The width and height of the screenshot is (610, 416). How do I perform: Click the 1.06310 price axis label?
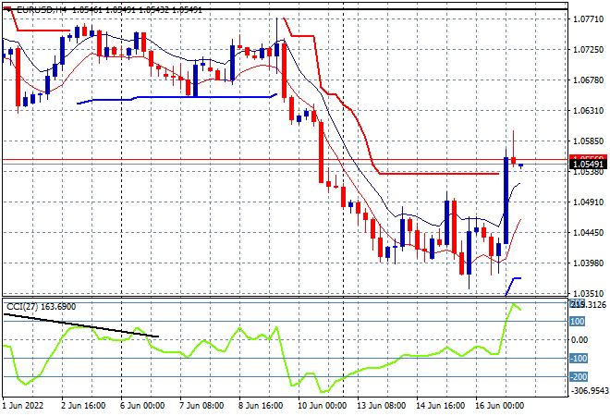coord(588,111)
